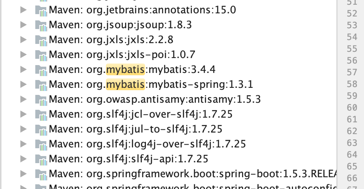Click library icon for org.mybatis:mybatis:3.4.4
The width and height of the screenshot is (364, 189).
41,70
